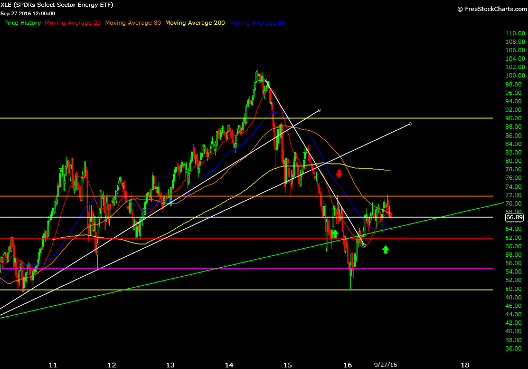The image size is (528, 369).
Task: Click the 66.89 current price tag
Action: (x=514, y=217)
